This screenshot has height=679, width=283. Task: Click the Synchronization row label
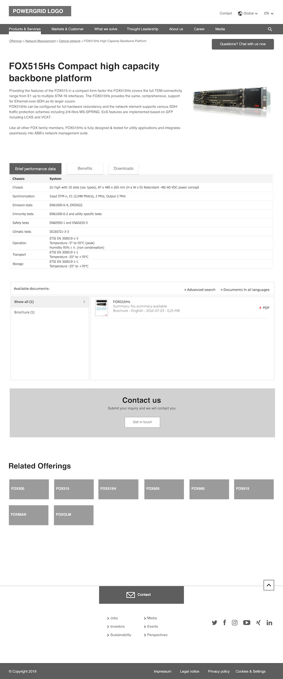pyautogui.click(x=24, y=196)
